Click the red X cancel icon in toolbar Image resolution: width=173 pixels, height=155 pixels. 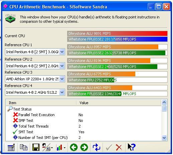click(119, 147)
